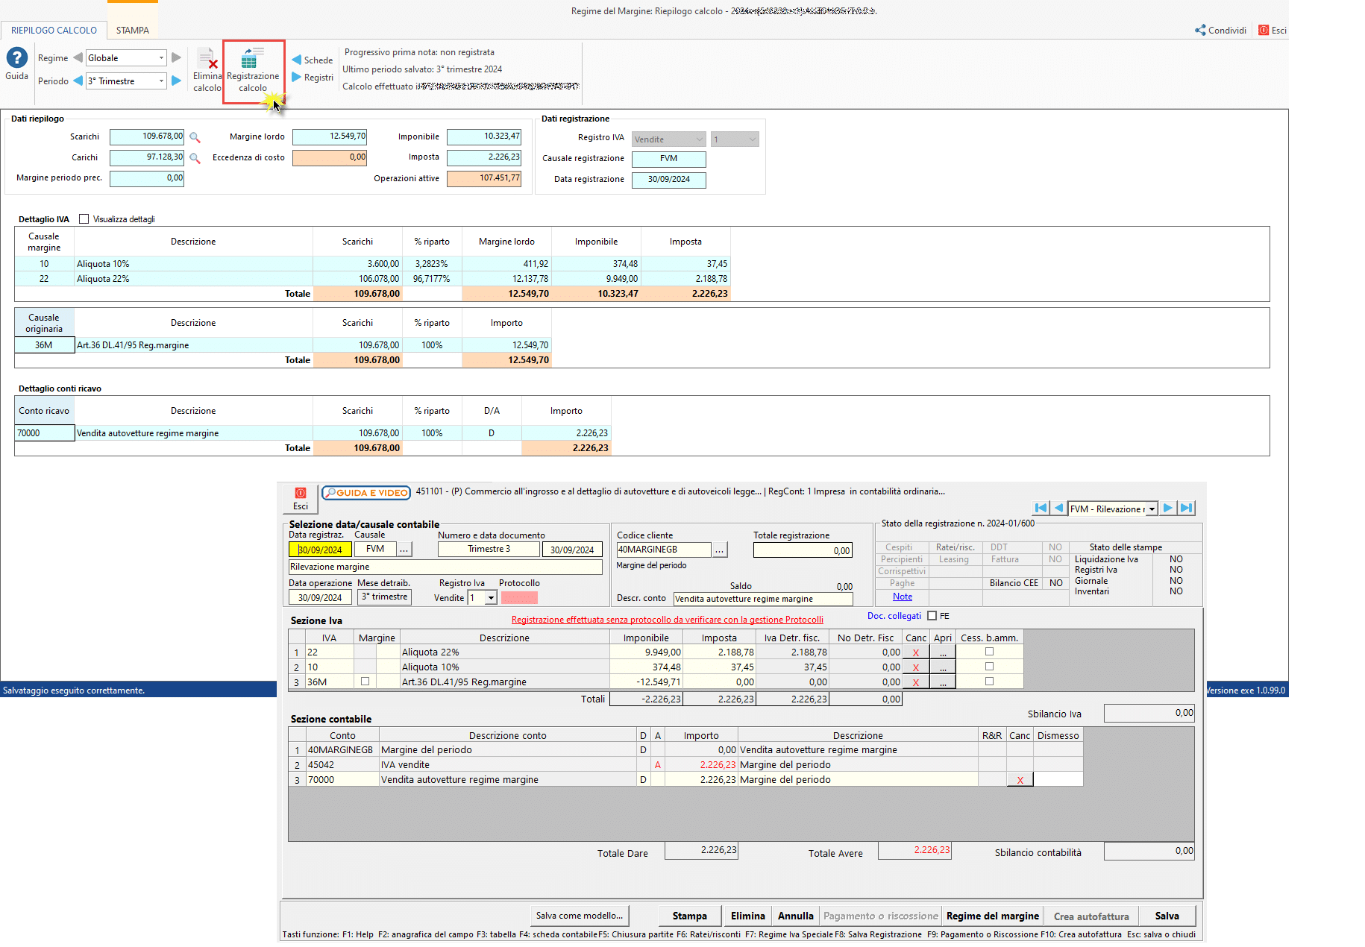Toggle Cess. b.amm. checkbox for Aliquota 22%
This screenshot has height=947, width=1365.
(x=989, y=652)
